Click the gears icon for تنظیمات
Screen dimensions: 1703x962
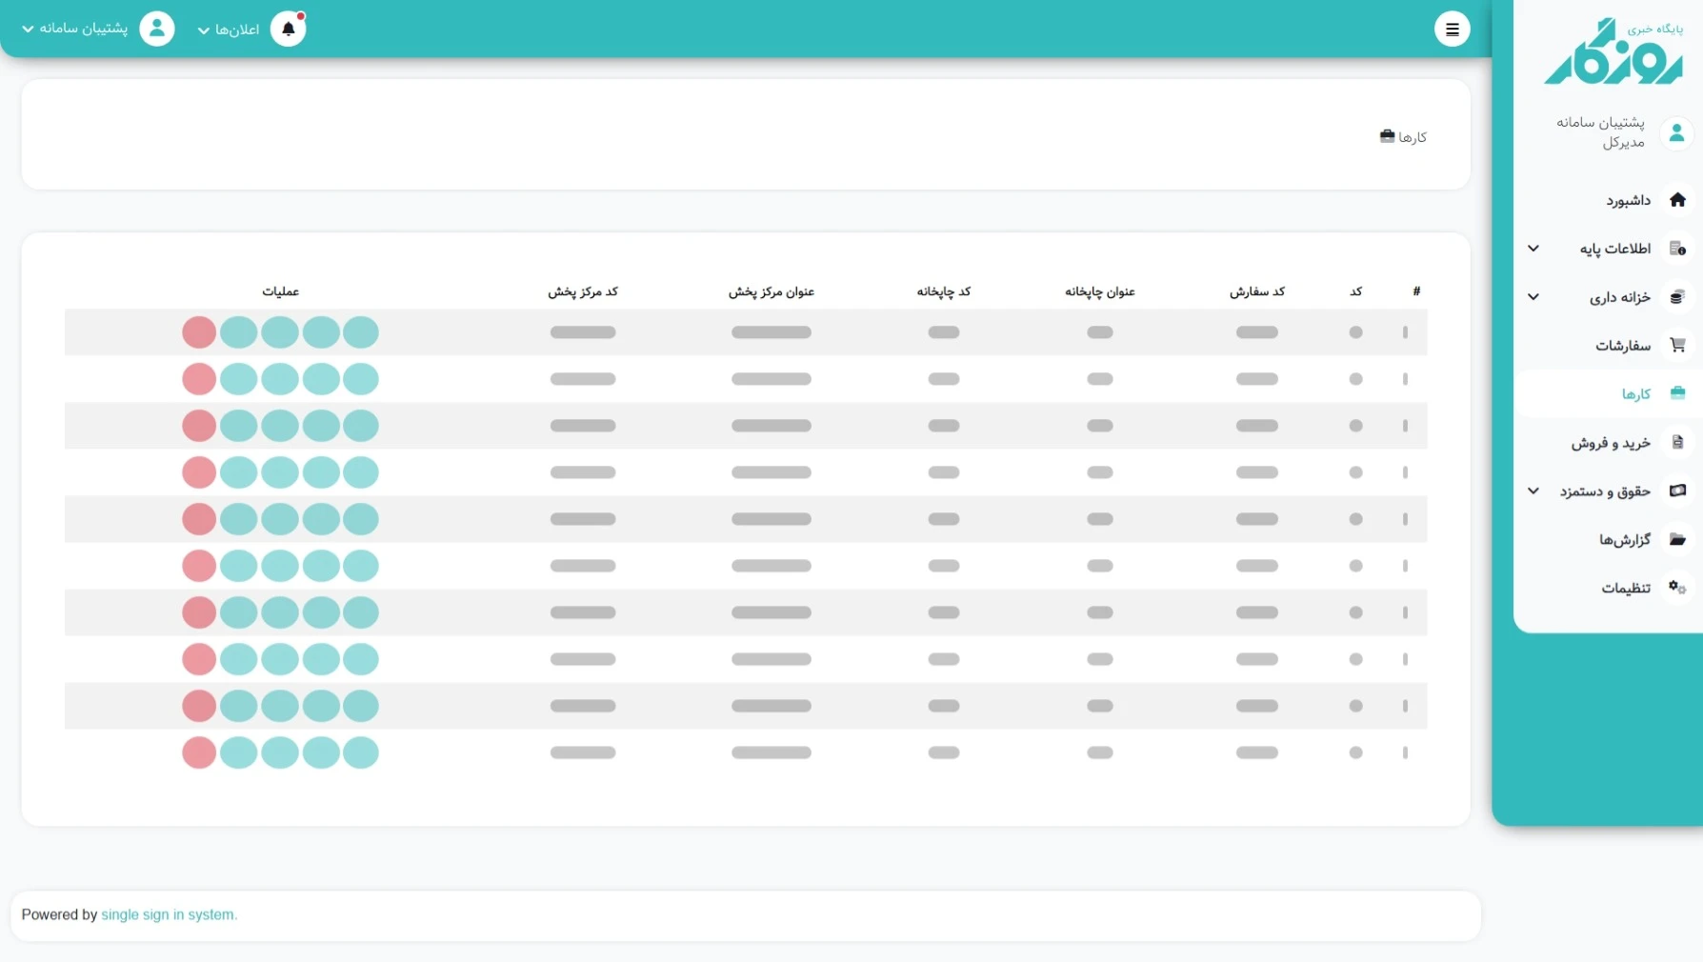1677,588
